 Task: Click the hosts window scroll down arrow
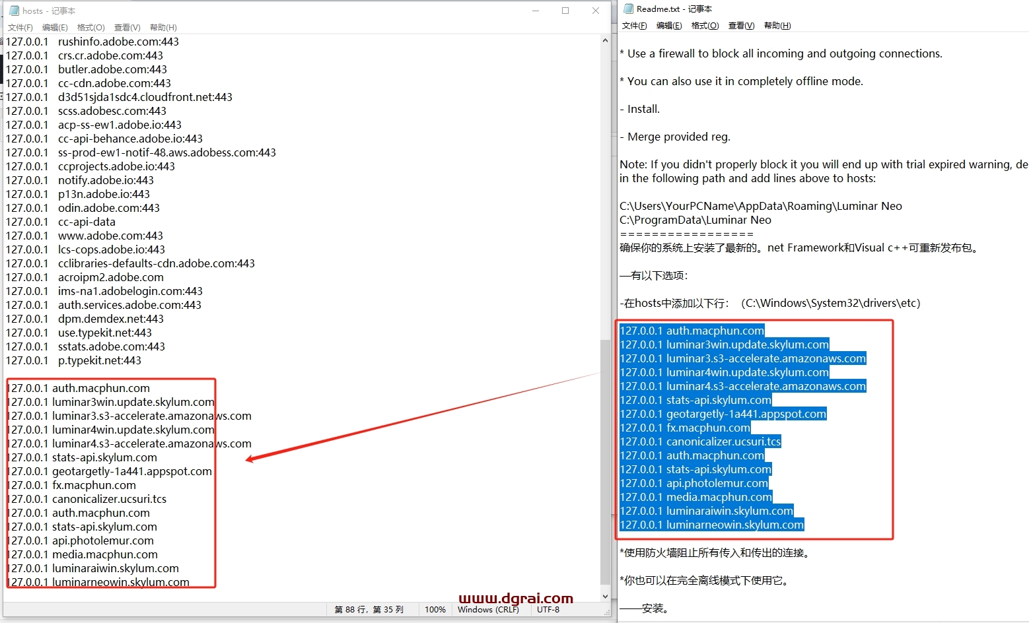605,596
